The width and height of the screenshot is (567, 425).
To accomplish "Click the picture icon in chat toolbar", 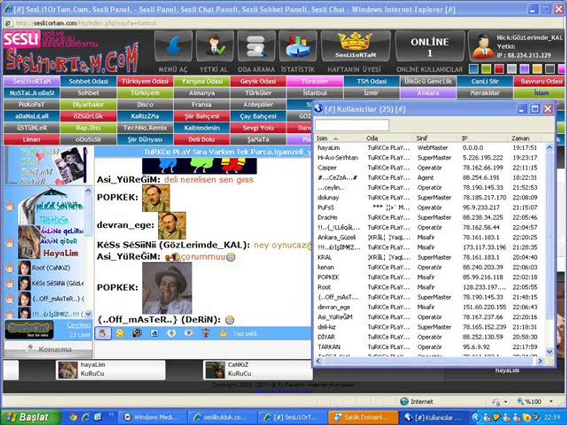I will 154,333.
